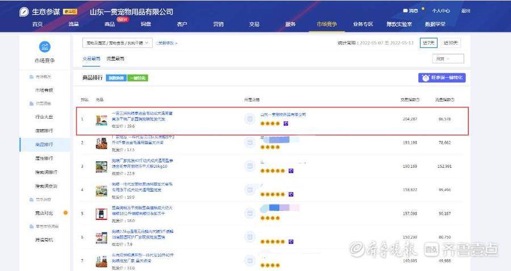
Task: Open 商品 in top navigation
Action: coord(110,24)
